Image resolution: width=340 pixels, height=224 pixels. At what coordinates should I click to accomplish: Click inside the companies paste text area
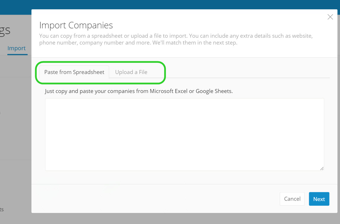184,134
